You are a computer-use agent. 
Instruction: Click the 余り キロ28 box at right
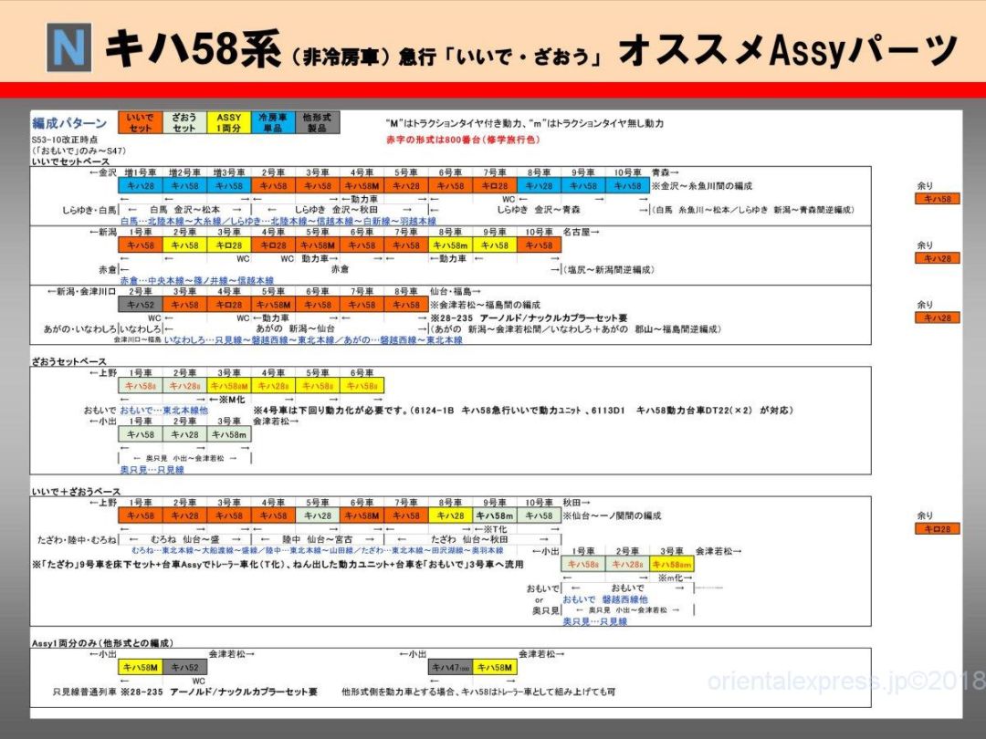coord(938,528)
